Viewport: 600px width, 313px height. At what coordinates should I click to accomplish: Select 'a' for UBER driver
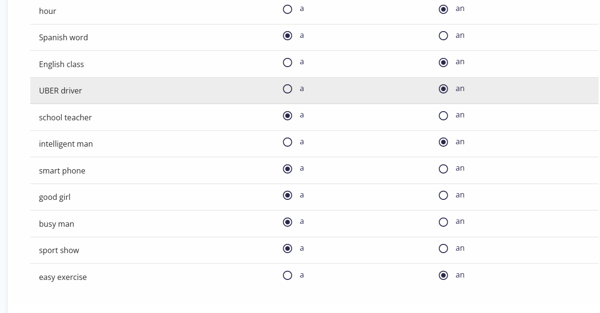coord(287,89)
